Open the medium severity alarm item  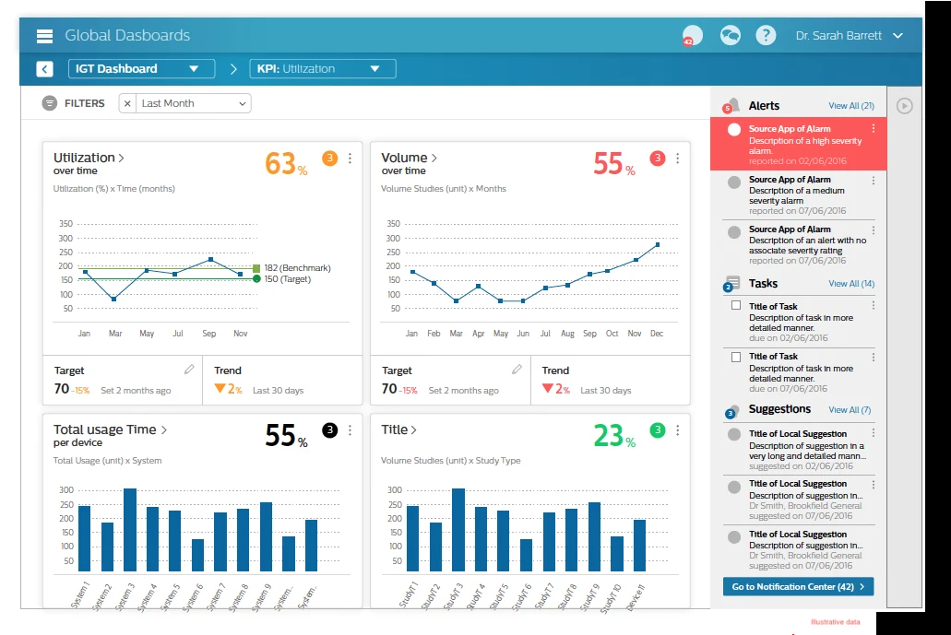[x=798, y=194]
